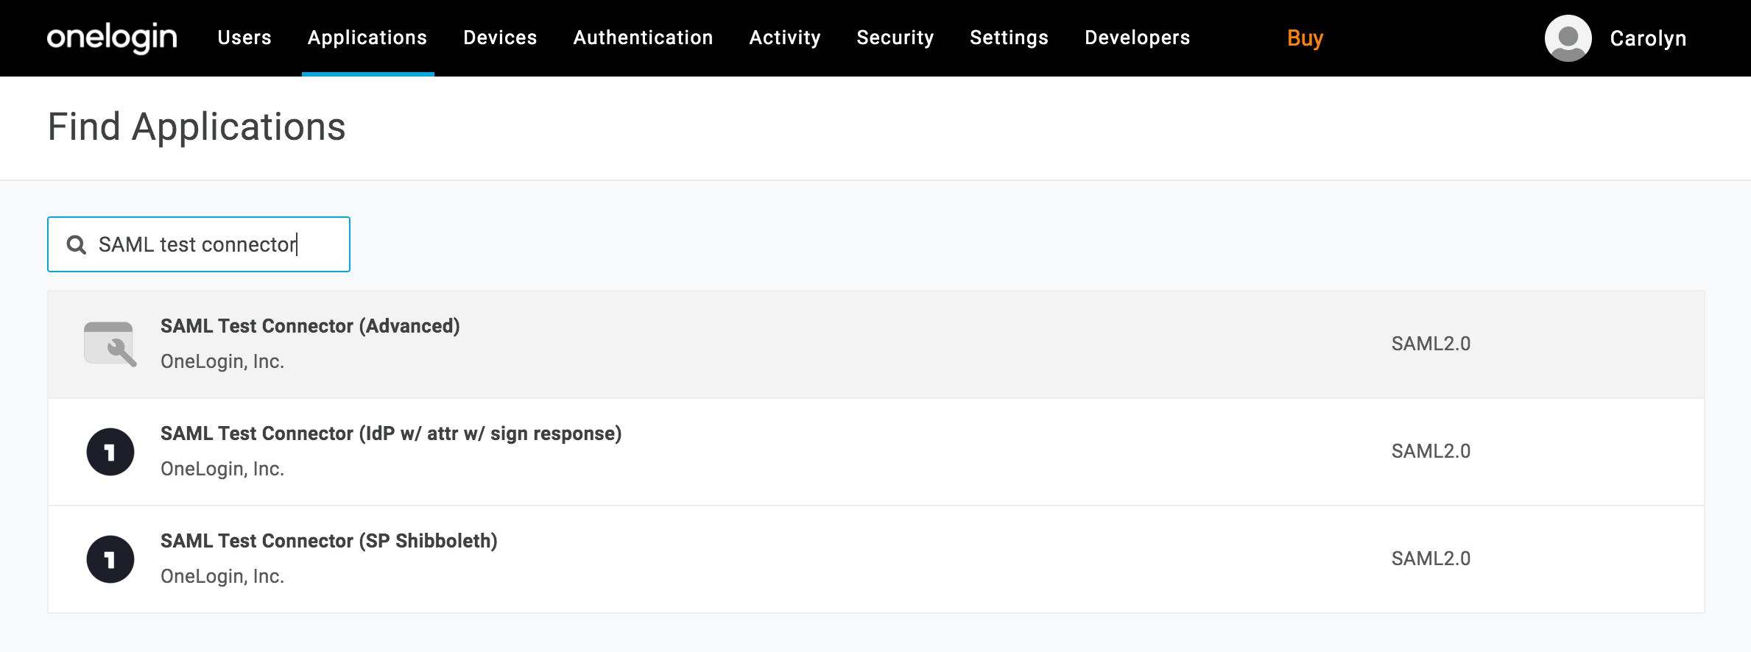Select SAML Test Connector (IdP w/ attr w/ sign response)
Screen dimensions: 1751x652
[391, 433]
